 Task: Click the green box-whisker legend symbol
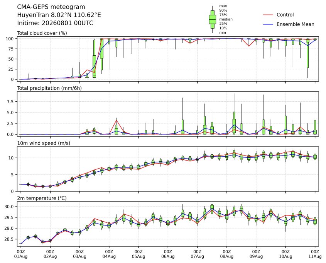[x=212, y=19]
